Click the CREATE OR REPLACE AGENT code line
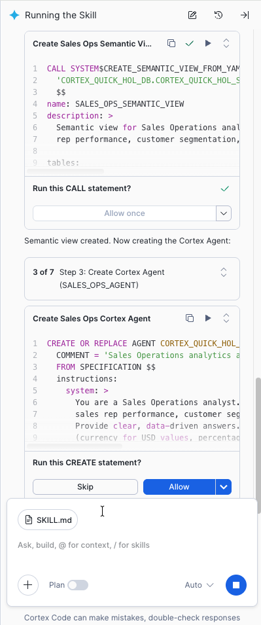261x625 pixels. pos(143,343)
